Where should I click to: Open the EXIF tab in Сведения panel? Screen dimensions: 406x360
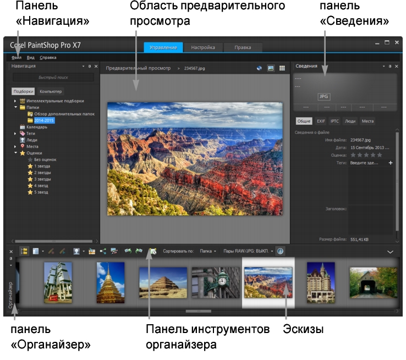(x=321, y=121)
